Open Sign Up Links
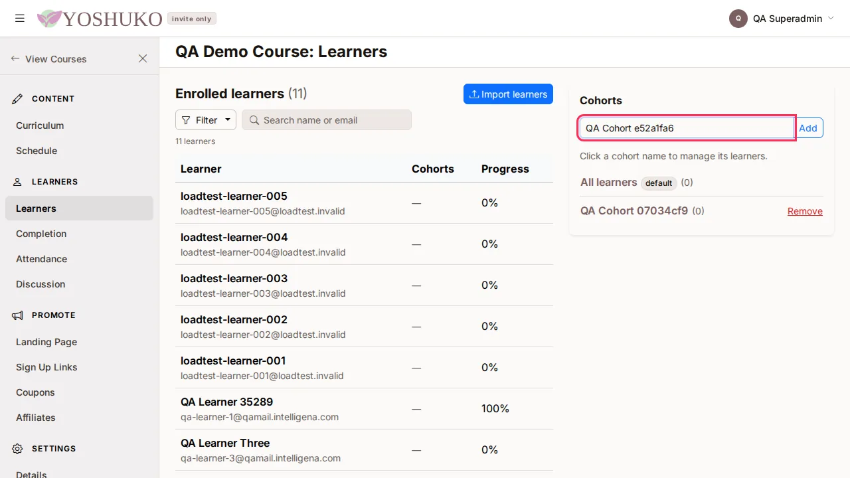The width and height of the screenshot is (850, 478). (x=46, y=367)
